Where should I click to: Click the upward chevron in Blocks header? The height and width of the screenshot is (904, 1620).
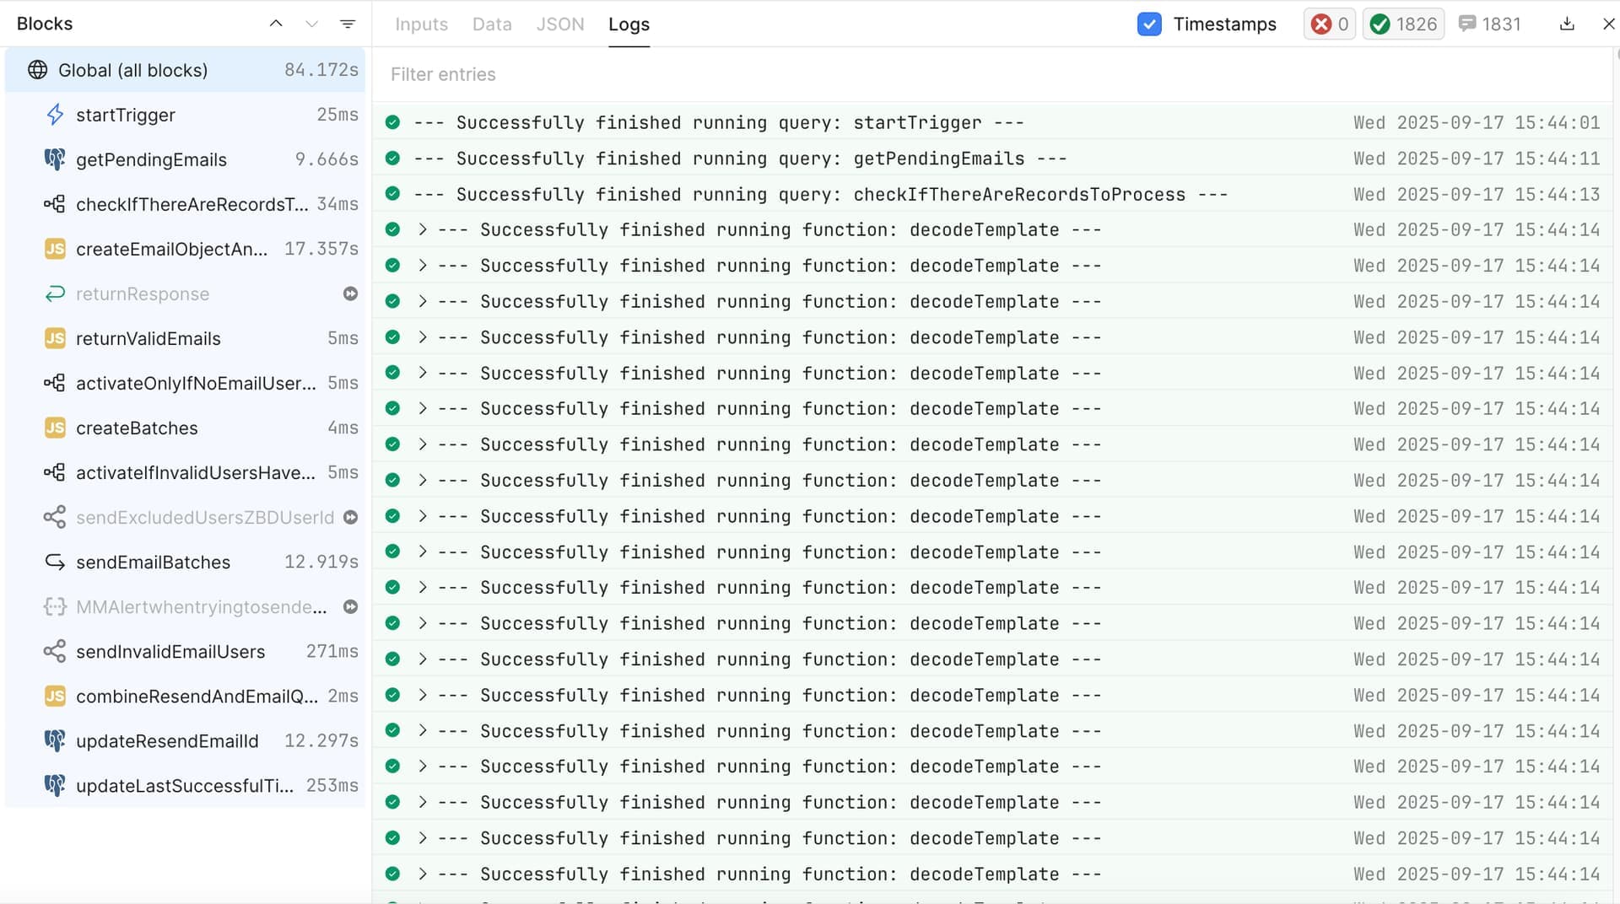276,24
